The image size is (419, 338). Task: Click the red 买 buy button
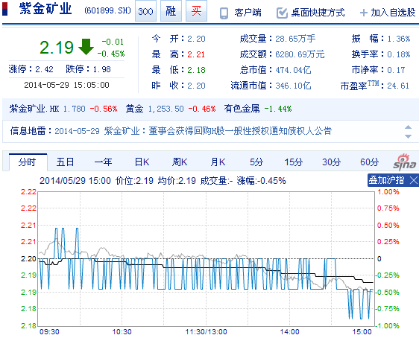point(196,11)
